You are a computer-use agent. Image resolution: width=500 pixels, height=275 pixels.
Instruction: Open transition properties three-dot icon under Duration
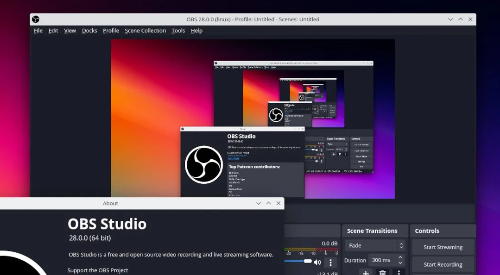tap(399, 273)
